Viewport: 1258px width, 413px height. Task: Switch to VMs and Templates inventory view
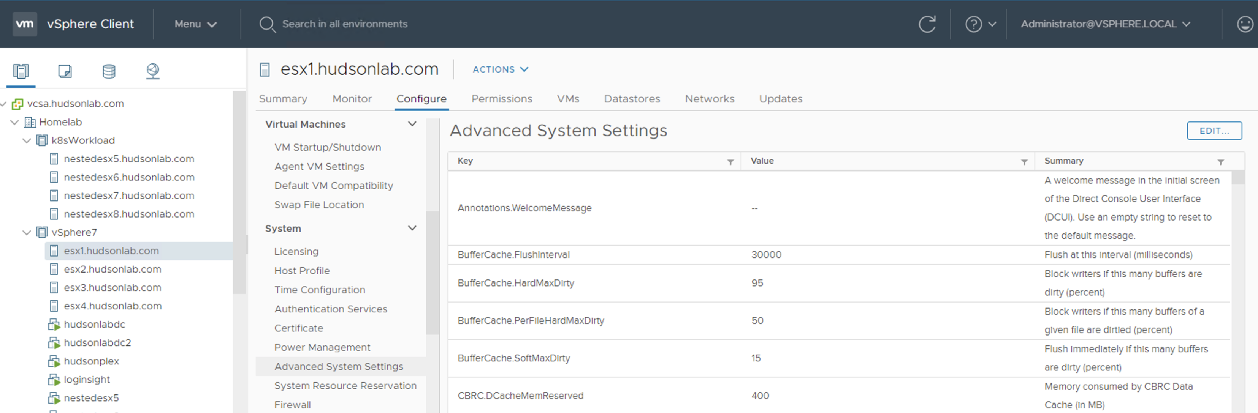(65, 71)
